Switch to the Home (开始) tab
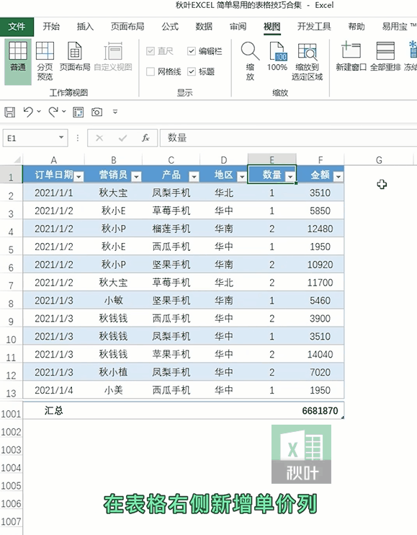The height and width of the screenshot is (535, 417). click(x=51, y=27)
